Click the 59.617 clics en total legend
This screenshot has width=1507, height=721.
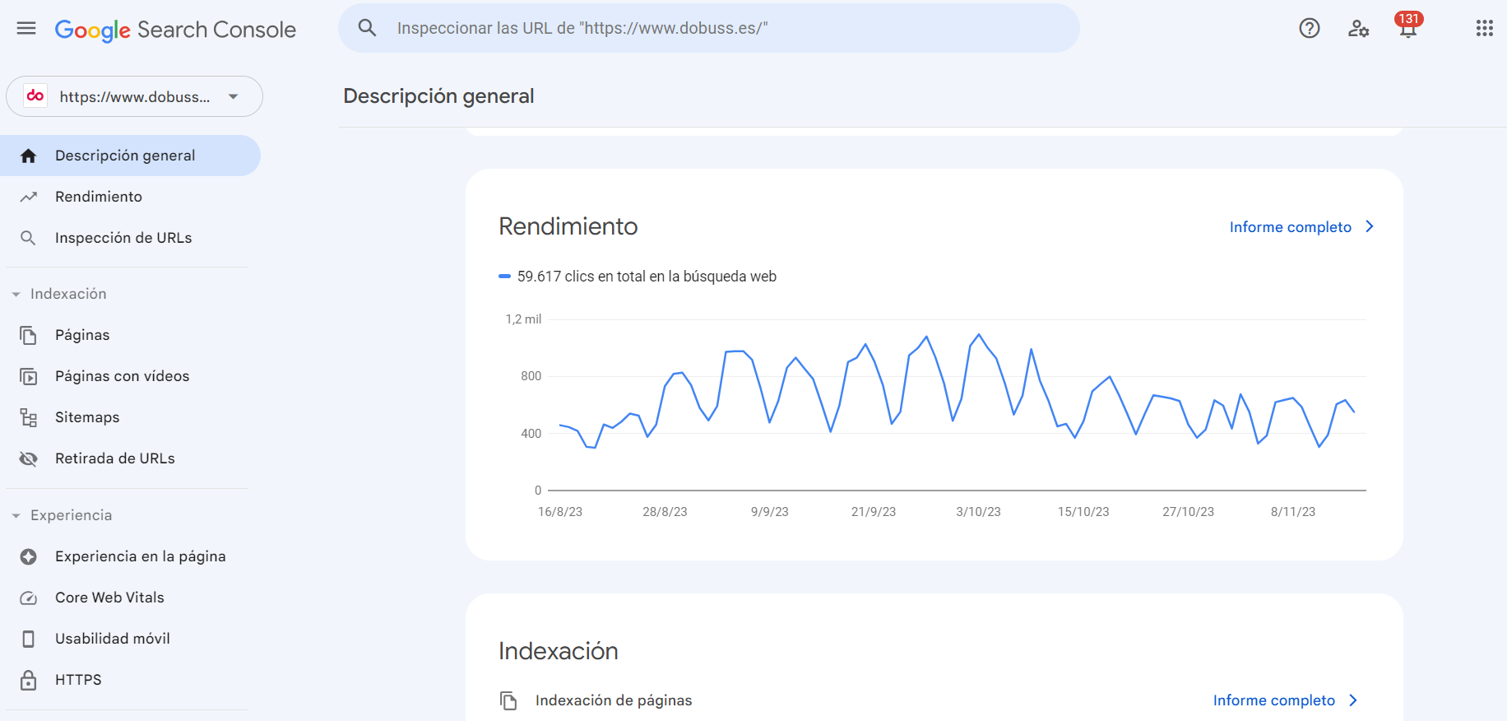pyautogui.click(x=638, y=277)
